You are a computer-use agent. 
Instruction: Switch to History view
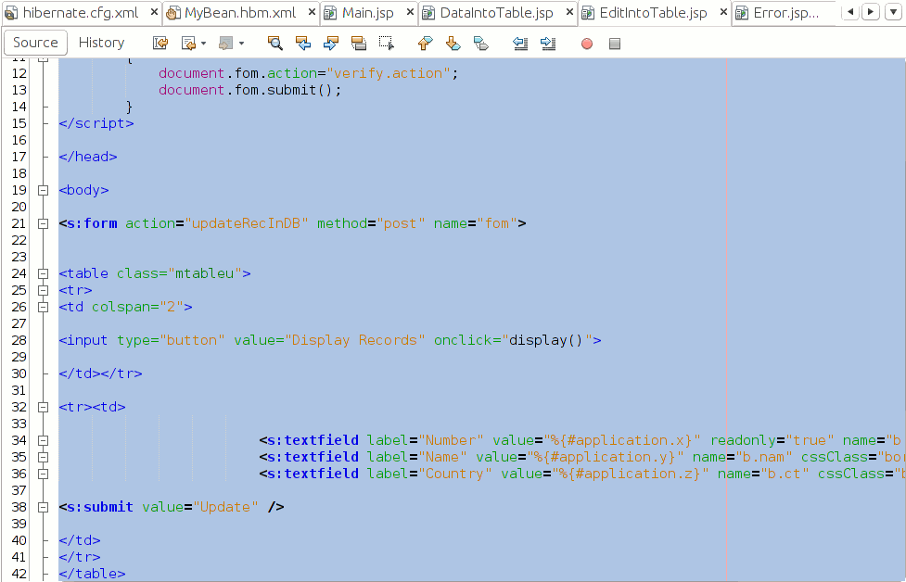(101, 43)
